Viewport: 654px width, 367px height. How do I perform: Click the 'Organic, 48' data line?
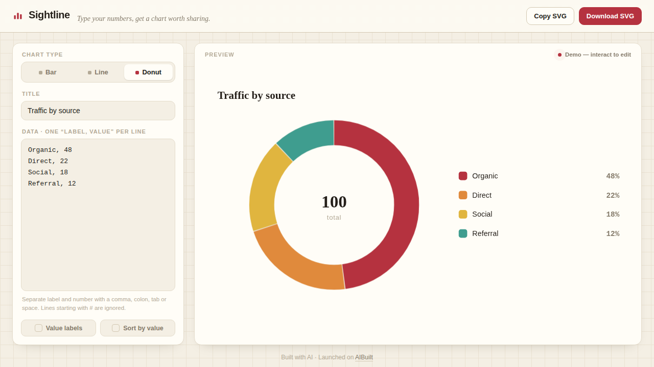50,150
